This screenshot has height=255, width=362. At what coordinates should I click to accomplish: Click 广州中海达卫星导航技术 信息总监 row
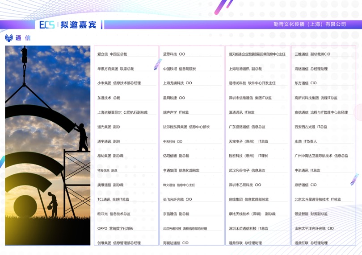[321, 156]
